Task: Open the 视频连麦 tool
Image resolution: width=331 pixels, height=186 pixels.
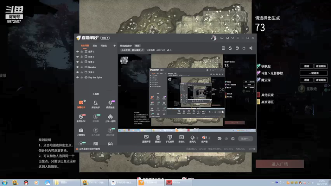Action: point(110,105)
